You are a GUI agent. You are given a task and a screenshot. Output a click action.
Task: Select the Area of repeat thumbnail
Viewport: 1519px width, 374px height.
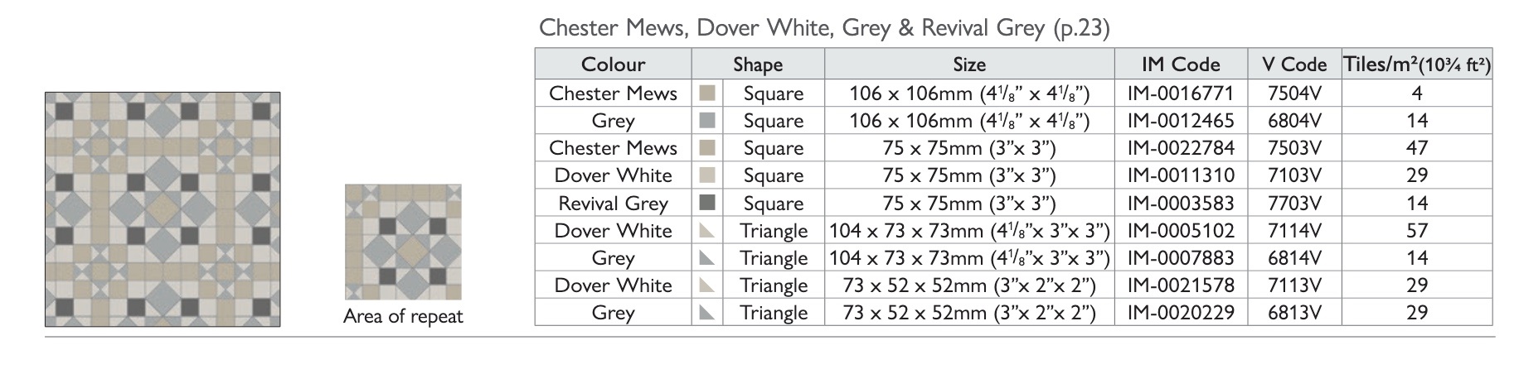[403, 242]
